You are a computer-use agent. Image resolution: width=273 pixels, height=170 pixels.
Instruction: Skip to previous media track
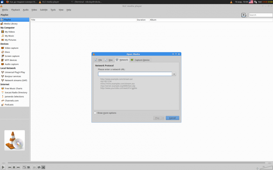pos(10,167)
